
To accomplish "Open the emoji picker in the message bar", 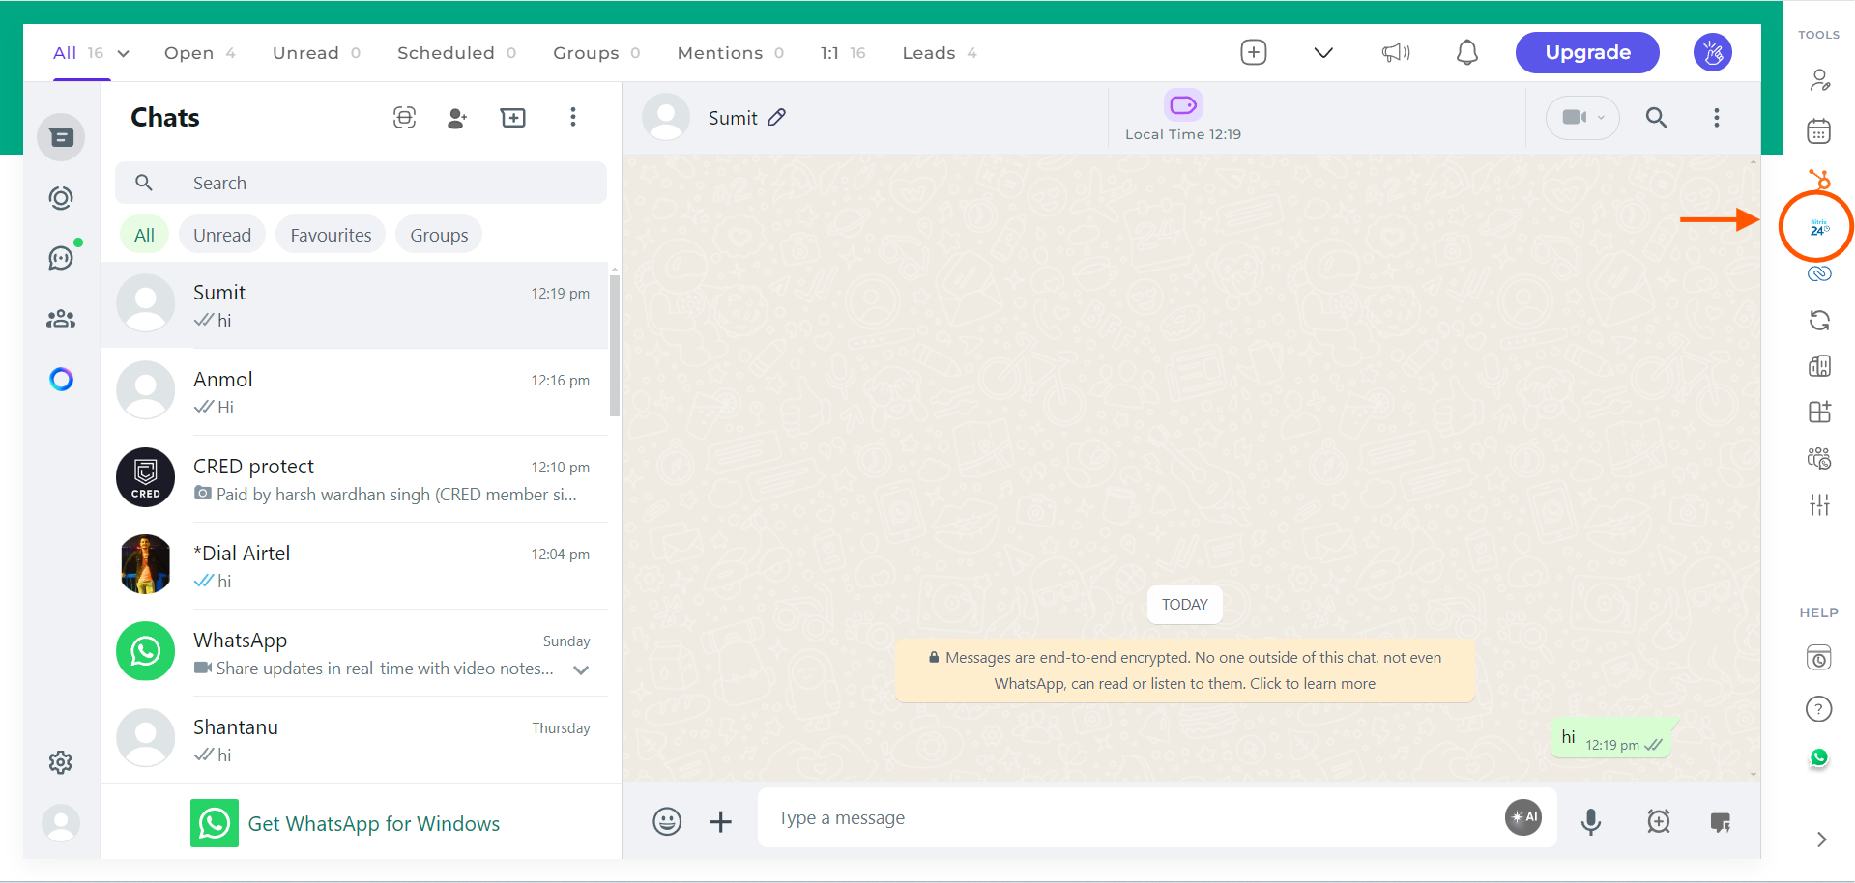I will [666, 820].
